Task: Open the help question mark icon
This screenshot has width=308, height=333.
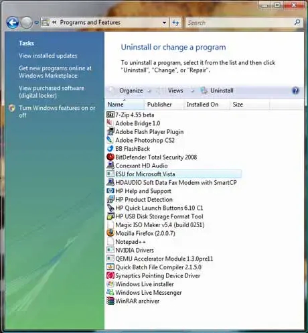Action: coord(295,90)
